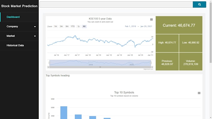
Task: Click the Highcharts.com credit link
Action: [x=148, y=69]
